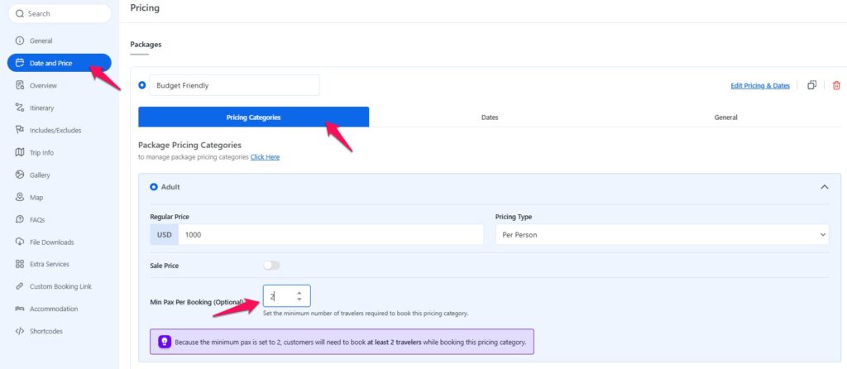Image resolution: width=847 pixels, height=369 pixels.
Task: Collapse the Adult pricing category section
Action: tap(824, 187)
